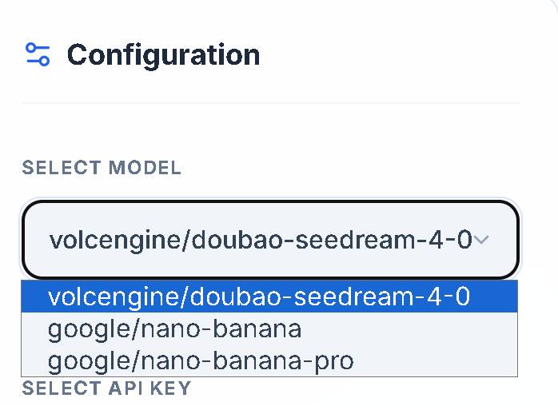This screenshot has height=406, width=558.
Task: Choose google/nano-banana from the model list
Action: (174, 328)
